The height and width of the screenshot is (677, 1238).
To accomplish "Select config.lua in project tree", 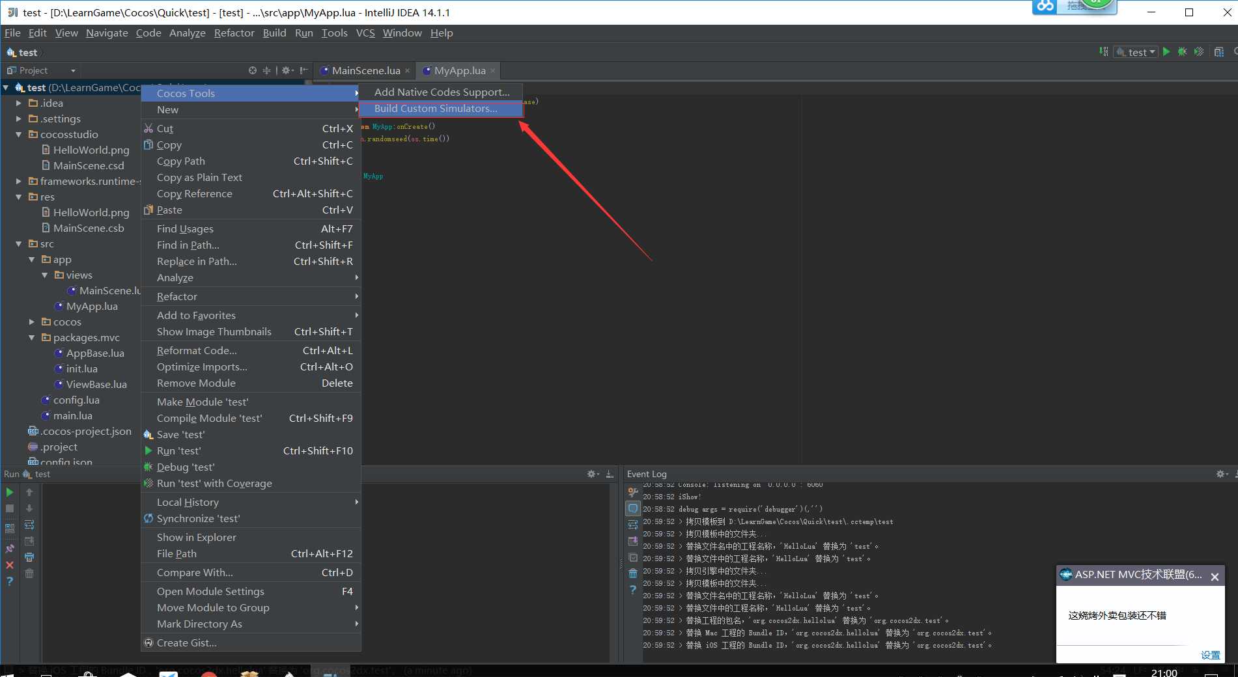I will 76,400.
